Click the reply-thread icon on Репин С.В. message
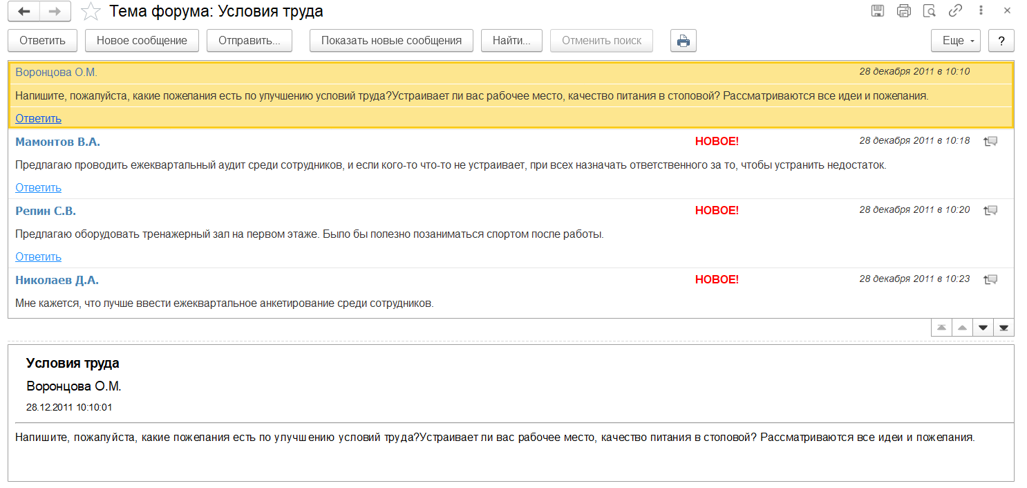Screen dimensions: 1027x488 pyautogui.click(x=990, y=210)
